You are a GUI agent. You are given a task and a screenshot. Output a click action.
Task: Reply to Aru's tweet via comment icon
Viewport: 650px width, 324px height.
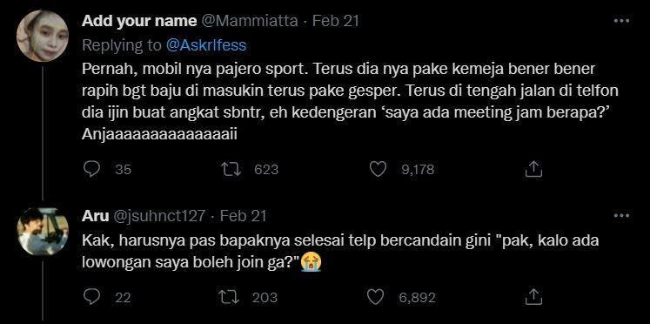[x=91, y=297]
